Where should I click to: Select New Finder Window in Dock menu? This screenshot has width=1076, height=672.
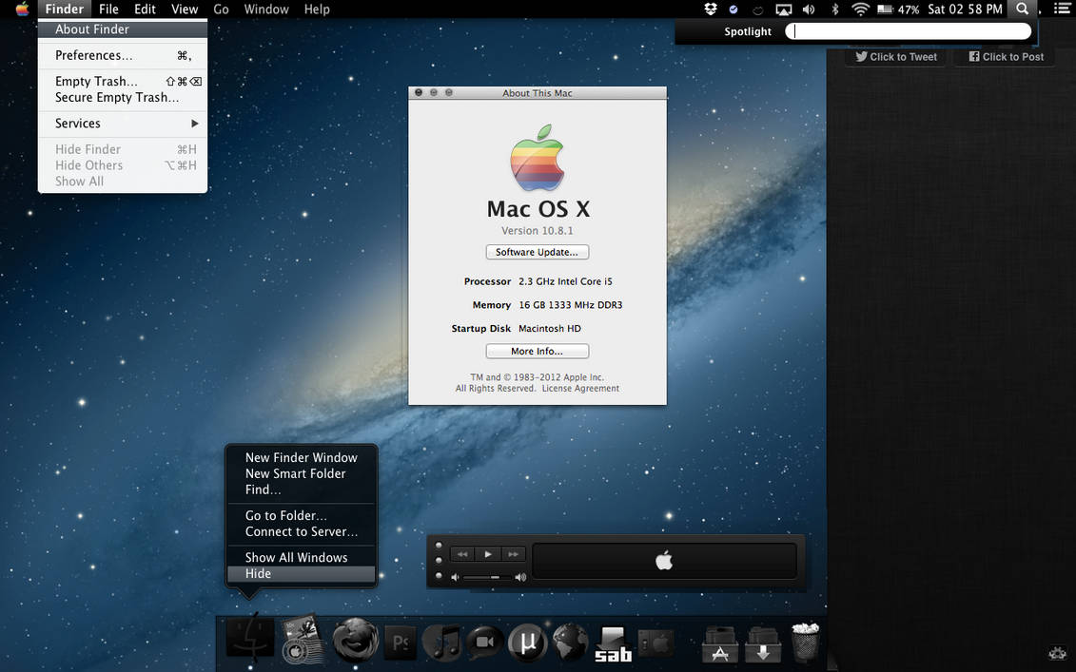(302, 457)
